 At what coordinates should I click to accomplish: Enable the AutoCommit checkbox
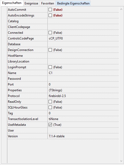tap(50, 10)
